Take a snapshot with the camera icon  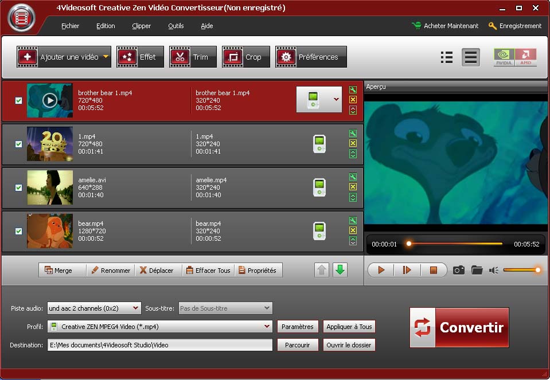458,270
